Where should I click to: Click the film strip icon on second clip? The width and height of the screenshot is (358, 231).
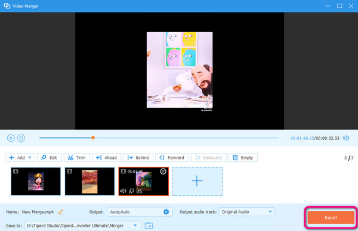69,171
